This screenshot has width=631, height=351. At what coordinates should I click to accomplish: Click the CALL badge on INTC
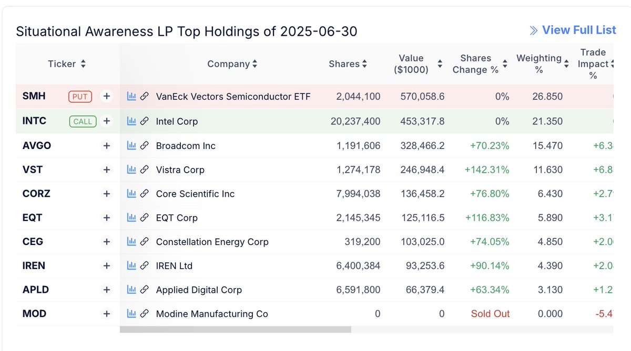(x=83, y=121)
